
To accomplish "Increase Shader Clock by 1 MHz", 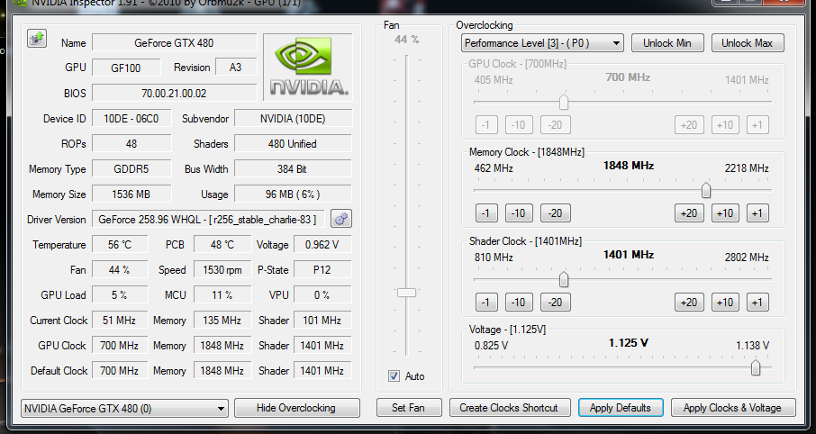I will pos(757,302).
